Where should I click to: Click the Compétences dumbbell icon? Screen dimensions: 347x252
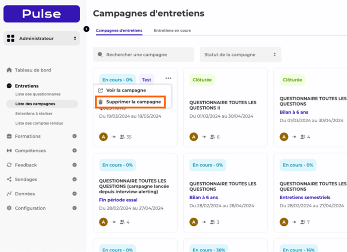9,151
